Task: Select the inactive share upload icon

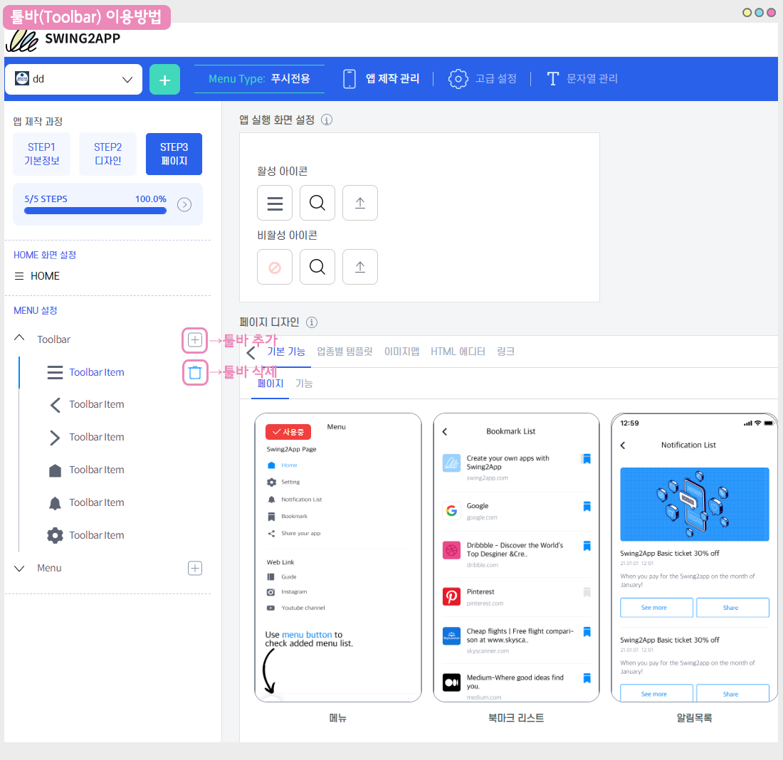Action: (360, 268)
